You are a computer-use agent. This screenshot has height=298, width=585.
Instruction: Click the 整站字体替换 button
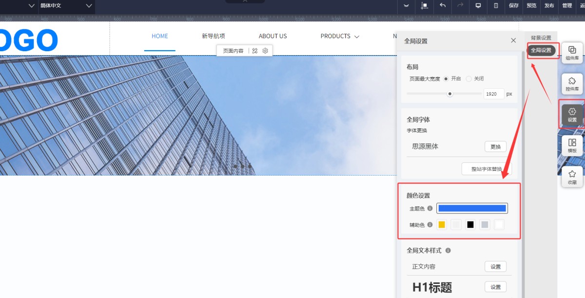click(486, 169)
